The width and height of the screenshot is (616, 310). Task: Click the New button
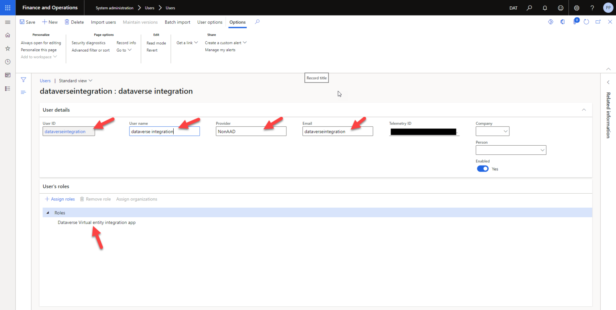(x=50, y=22)
